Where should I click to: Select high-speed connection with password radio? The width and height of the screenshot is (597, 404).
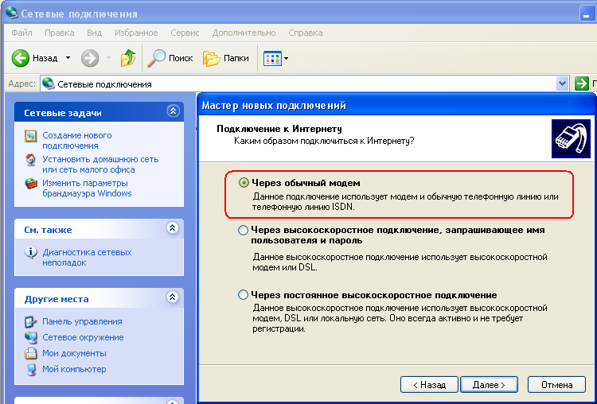pos(243,231)
